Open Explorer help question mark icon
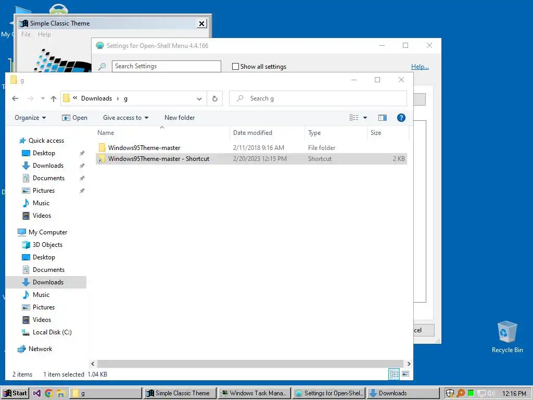 coord(401,118)
